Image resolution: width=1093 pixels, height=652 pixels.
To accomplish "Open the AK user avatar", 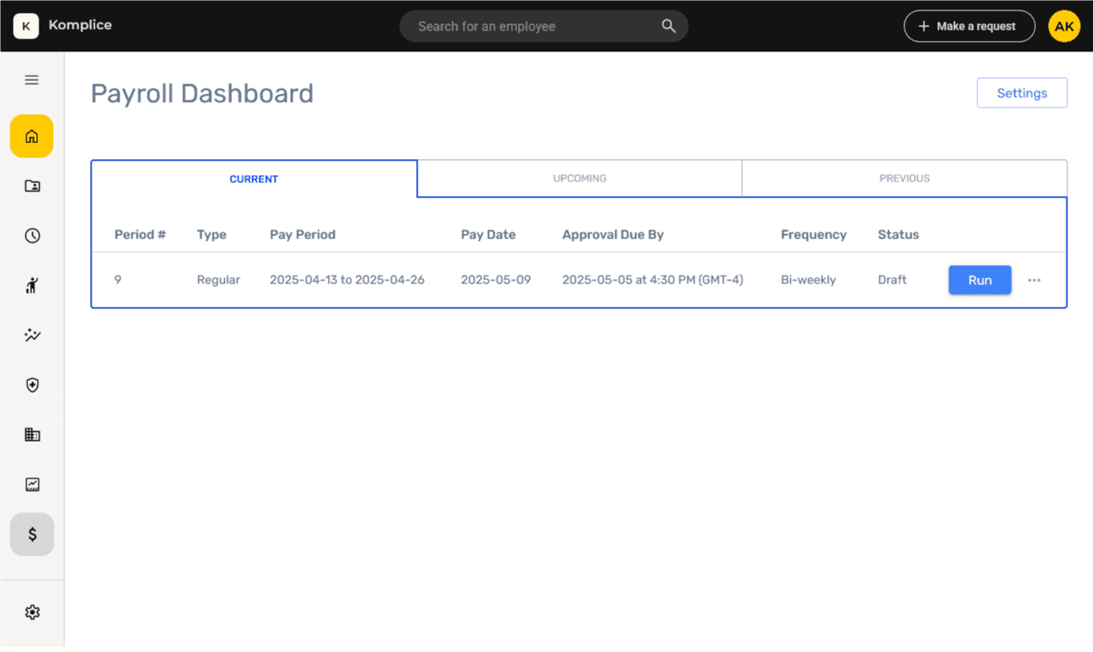I will 1064,26.
